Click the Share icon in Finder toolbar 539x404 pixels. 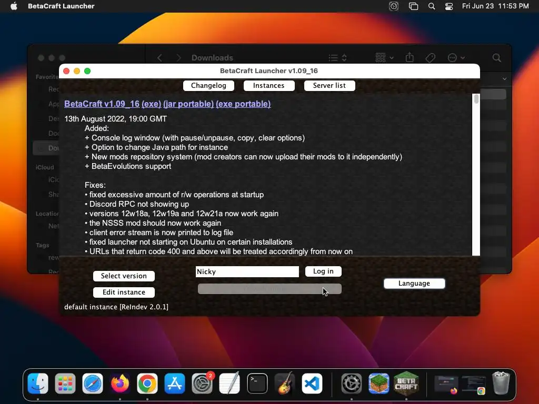pos(410,57)
